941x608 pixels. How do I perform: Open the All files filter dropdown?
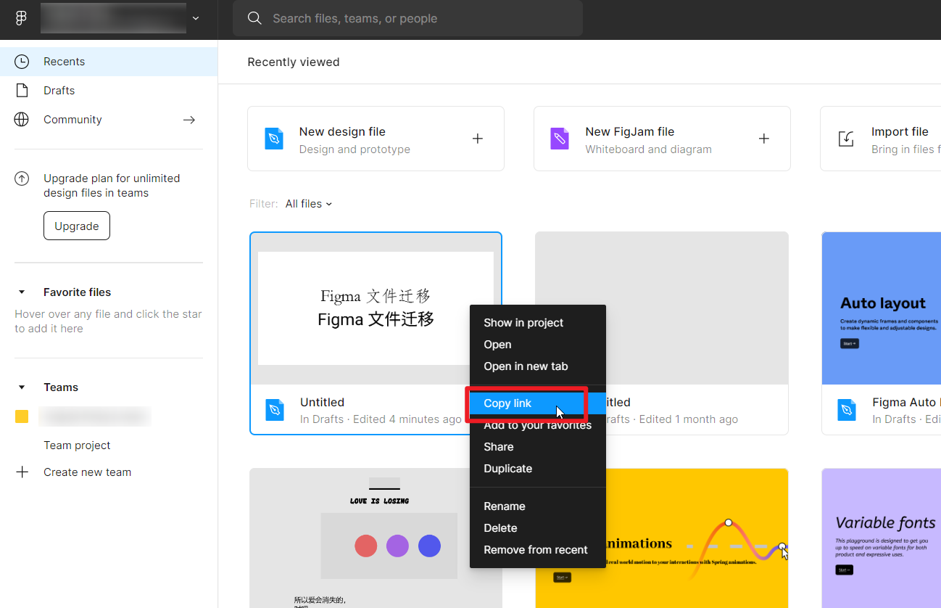309,204
